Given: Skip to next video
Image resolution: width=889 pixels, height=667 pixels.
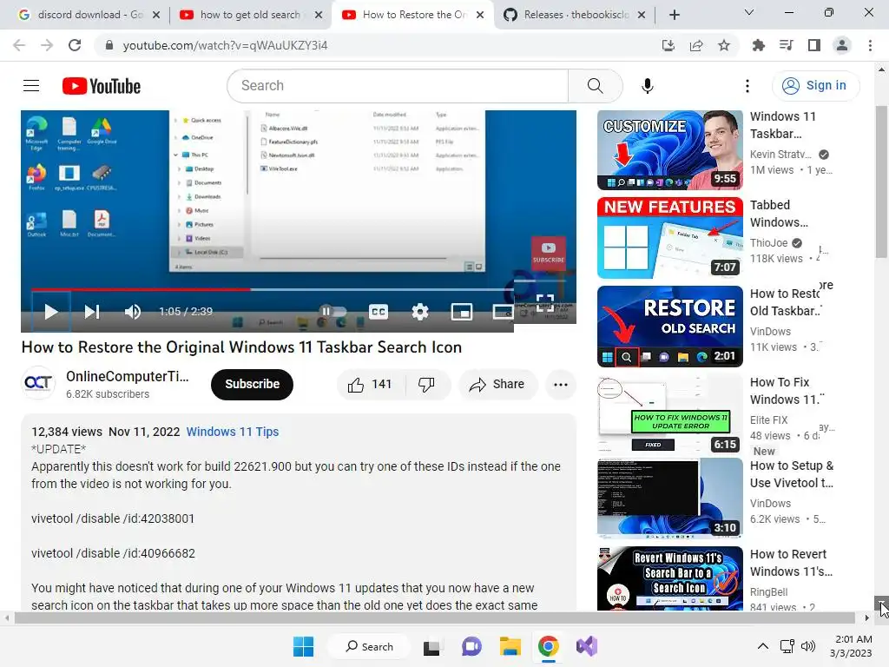Looking at the screenshot, I should (x=92, y=312).
